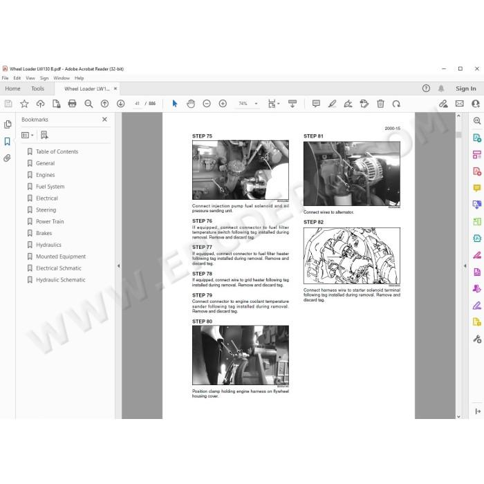
Task: Switch to the Tools tab
Action: pyautogui.click(x=37, y=89)
